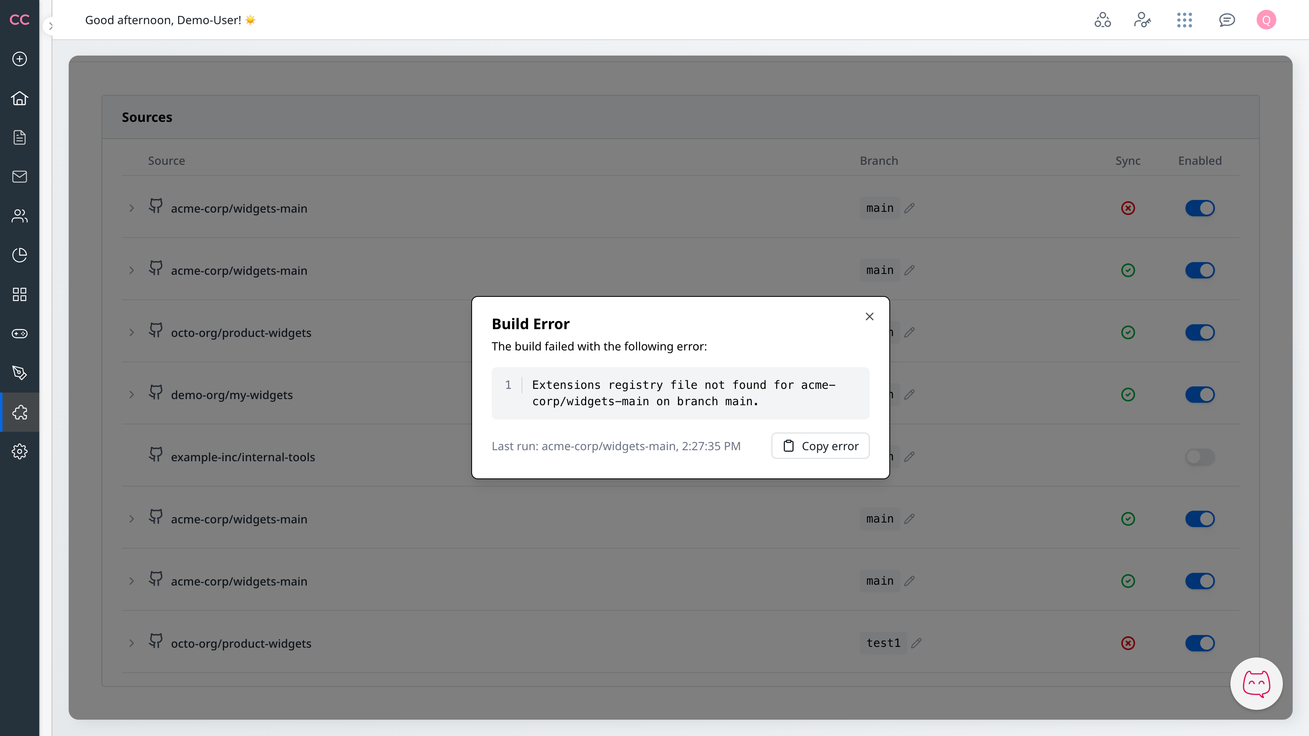
Task: Toggle off the test1 branch source
Action: coord(1200,643)
